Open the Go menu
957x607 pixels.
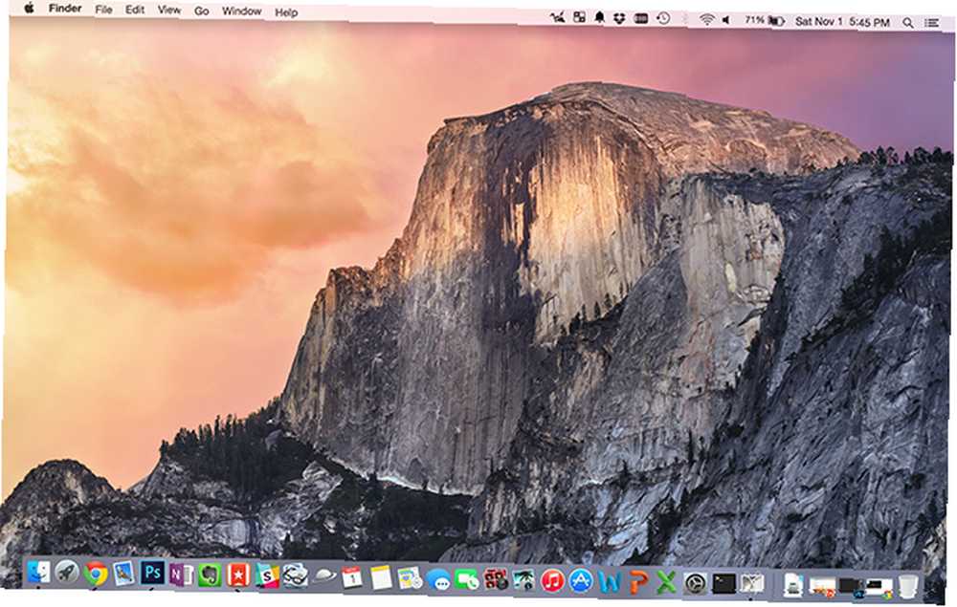tap(201, 11)
